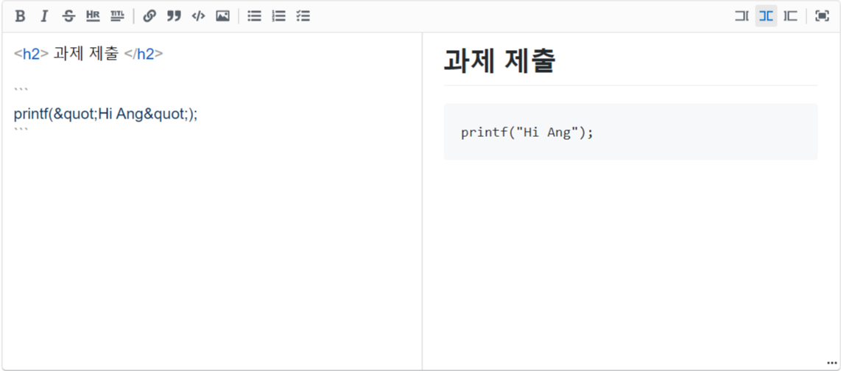Insert a hyperlink
Screen dimensions: 841x371
pos(149,16)
